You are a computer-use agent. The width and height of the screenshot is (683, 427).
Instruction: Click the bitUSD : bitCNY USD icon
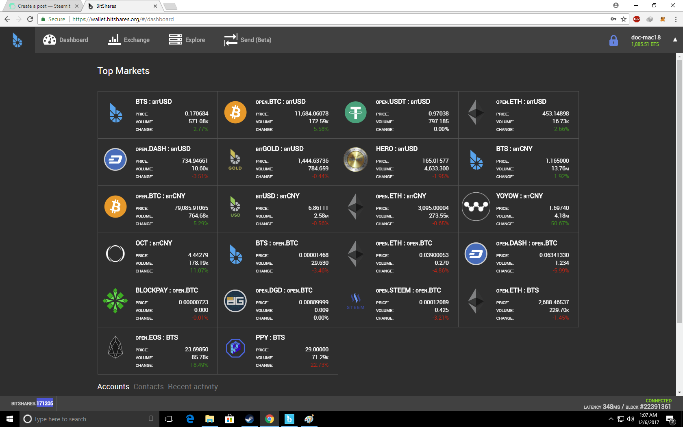point(235,207)
